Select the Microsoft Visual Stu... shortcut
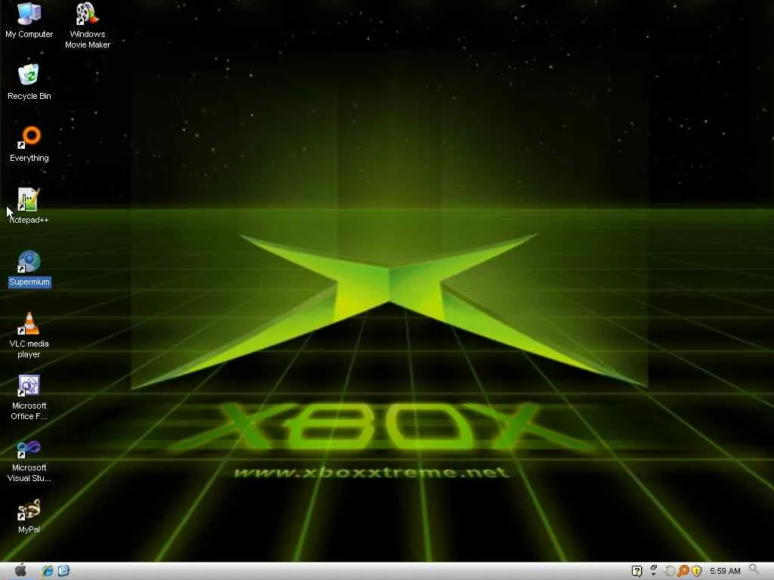Image resolution: width=774 pixels, height=580 pixels. pyautogui.click(x=29, y=460)
